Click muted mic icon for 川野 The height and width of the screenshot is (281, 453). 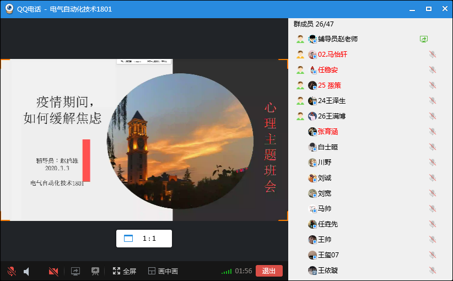point(433,163)
